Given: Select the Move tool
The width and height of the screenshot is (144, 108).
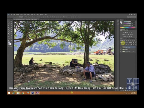Looking at the screenshot, I should pos(11,21).
